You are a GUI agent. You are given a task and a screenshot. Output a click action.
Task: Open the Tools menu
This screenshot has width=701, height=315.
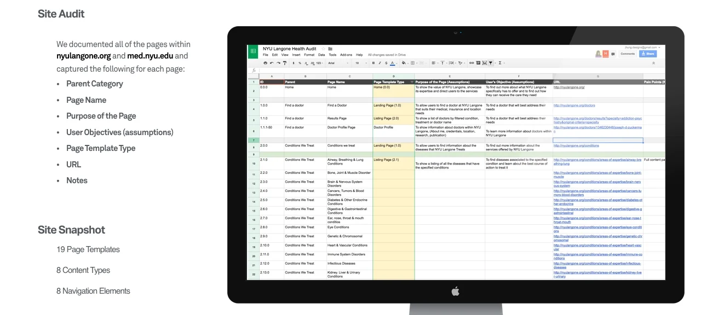(x=332, y=55)
